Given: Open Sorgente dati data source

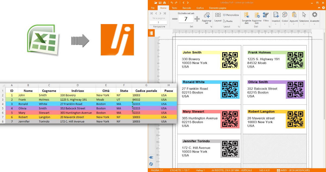Looking at the screenshot, I should tap(246, 18).
